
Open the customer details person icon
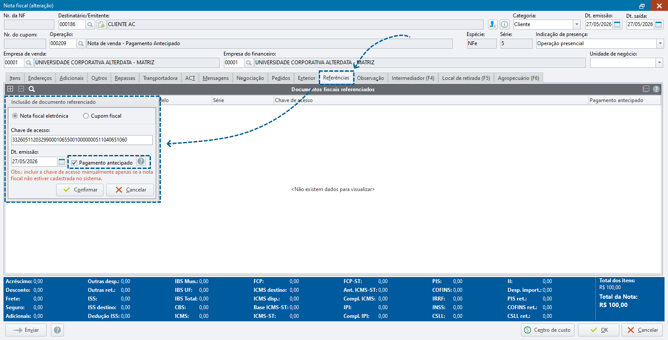[x=493, y=24]
